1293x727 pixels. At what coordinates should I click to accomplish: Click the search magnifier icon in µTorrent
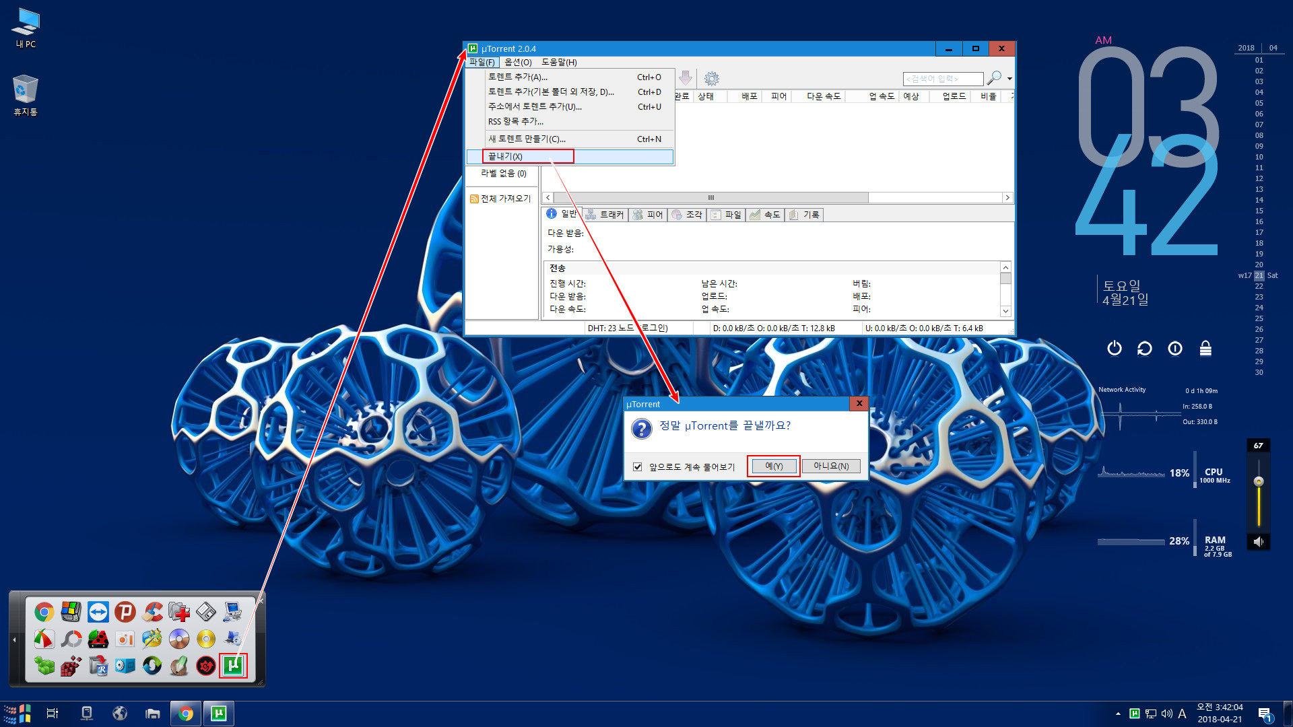pyautogui.click(x=994, y=78)
